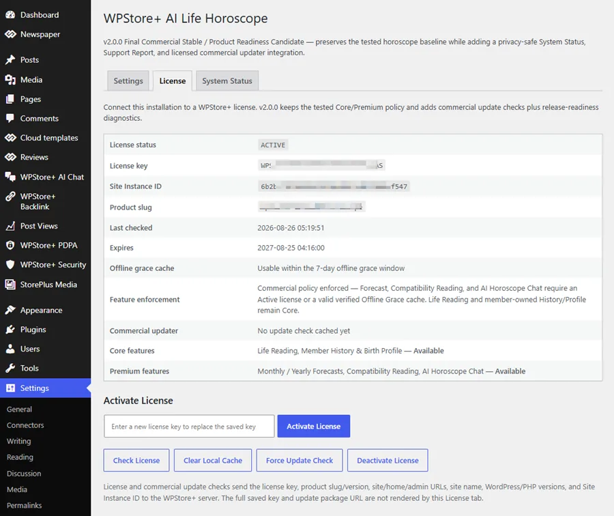Screen dimensions: 614x516
Task: Click the Comments bubble icon
Action: click(10, 118)
